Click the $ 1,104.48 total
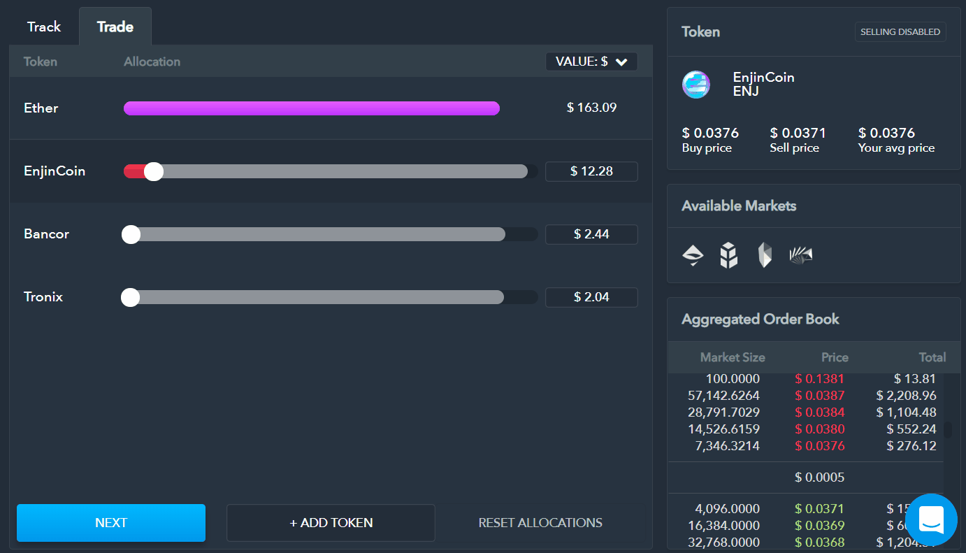 click(907, 412)
